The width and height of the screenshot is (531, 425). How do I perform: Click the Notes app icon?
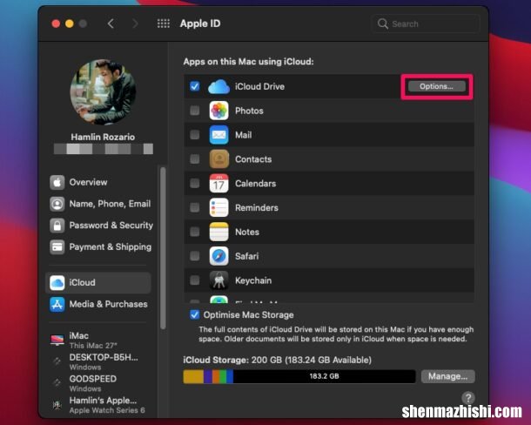point(218,232)
